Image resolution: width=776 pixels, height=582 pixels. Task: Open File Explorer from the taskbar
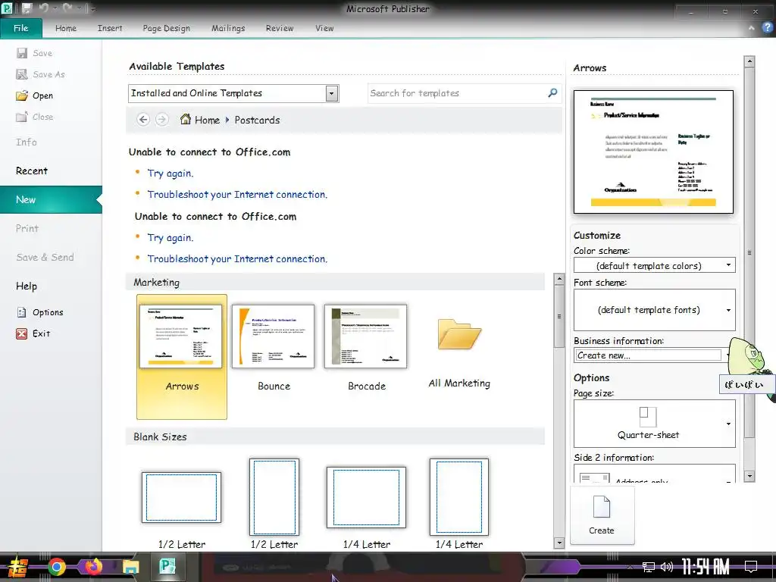coord(130,567)
